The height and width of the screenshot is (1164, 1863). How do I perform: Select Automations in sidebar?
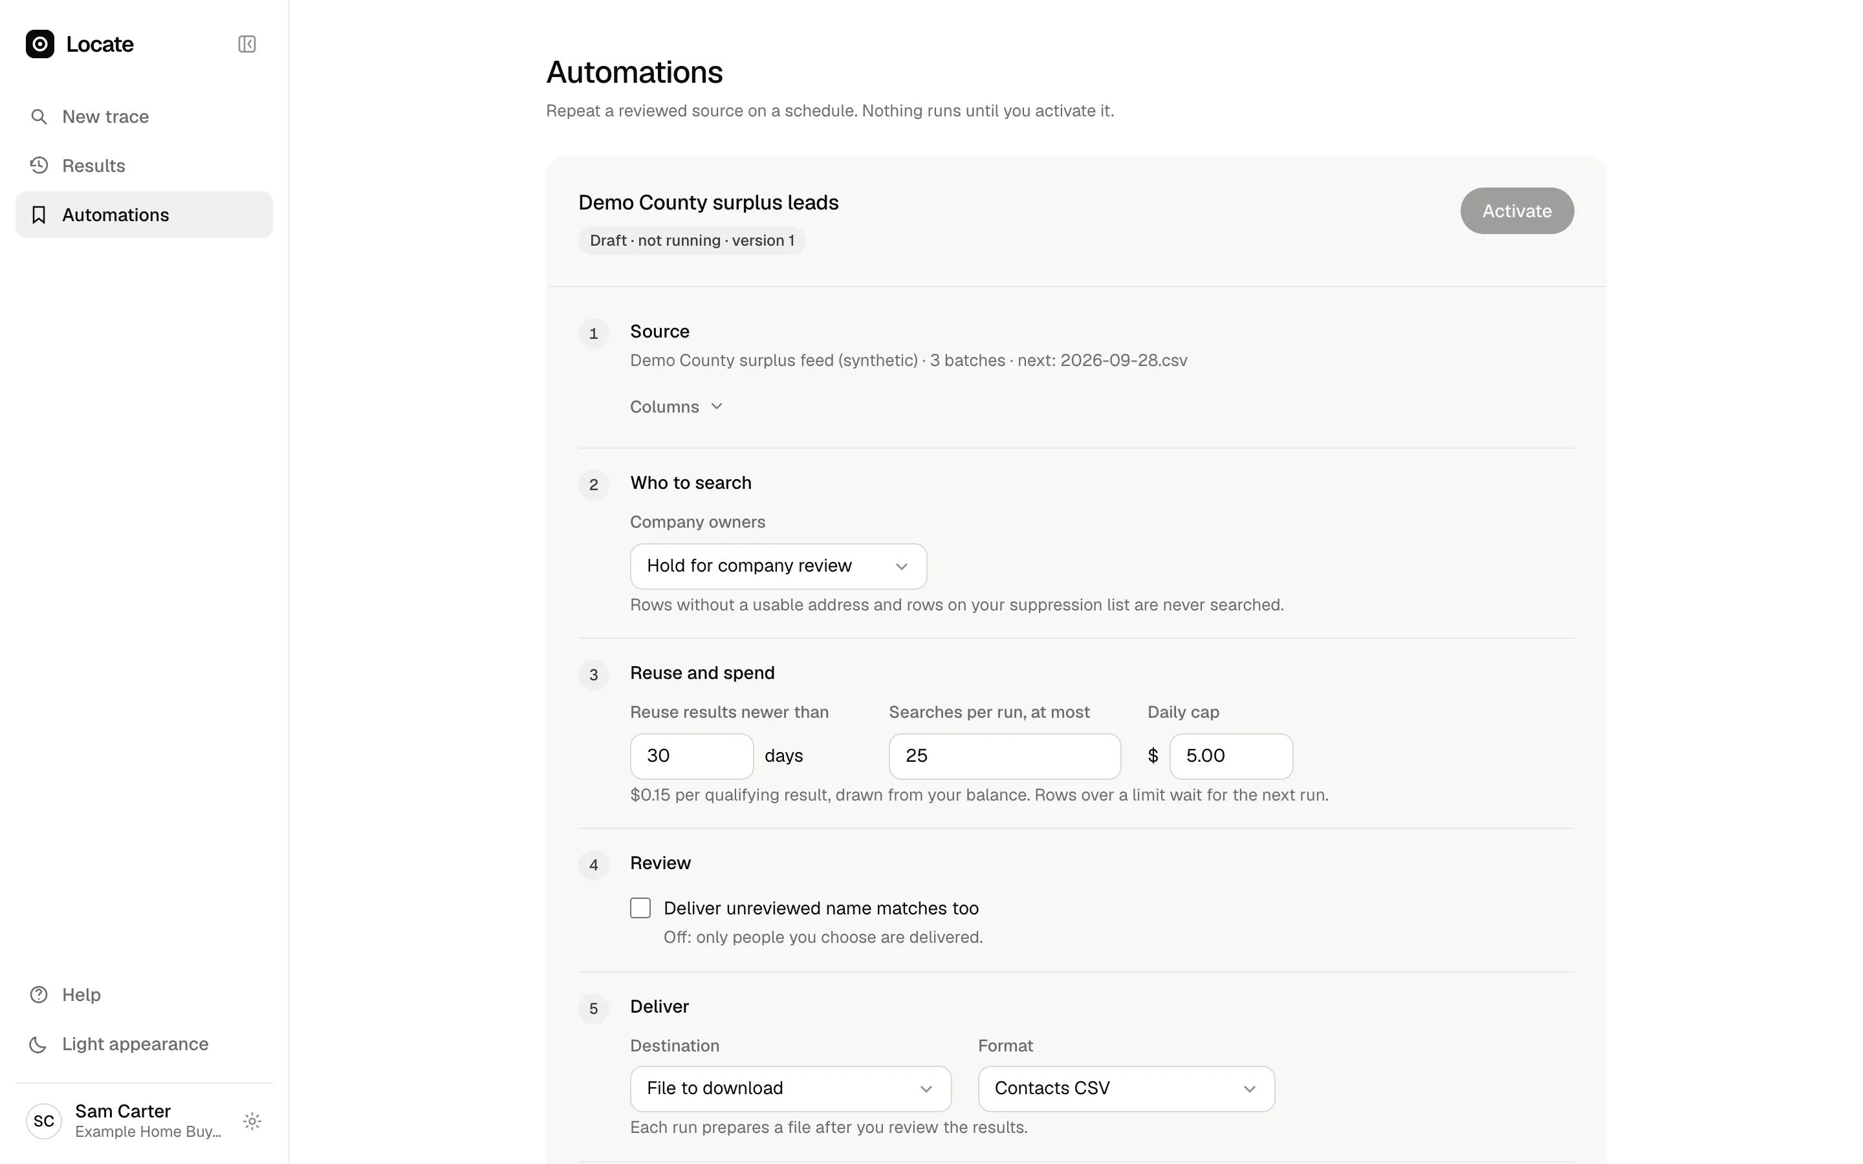pyautogui.click(x=144, y=215)
